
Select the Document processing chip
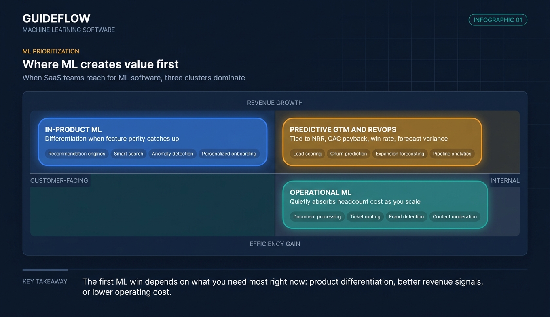pyautogui.click(x=317, y=217)
